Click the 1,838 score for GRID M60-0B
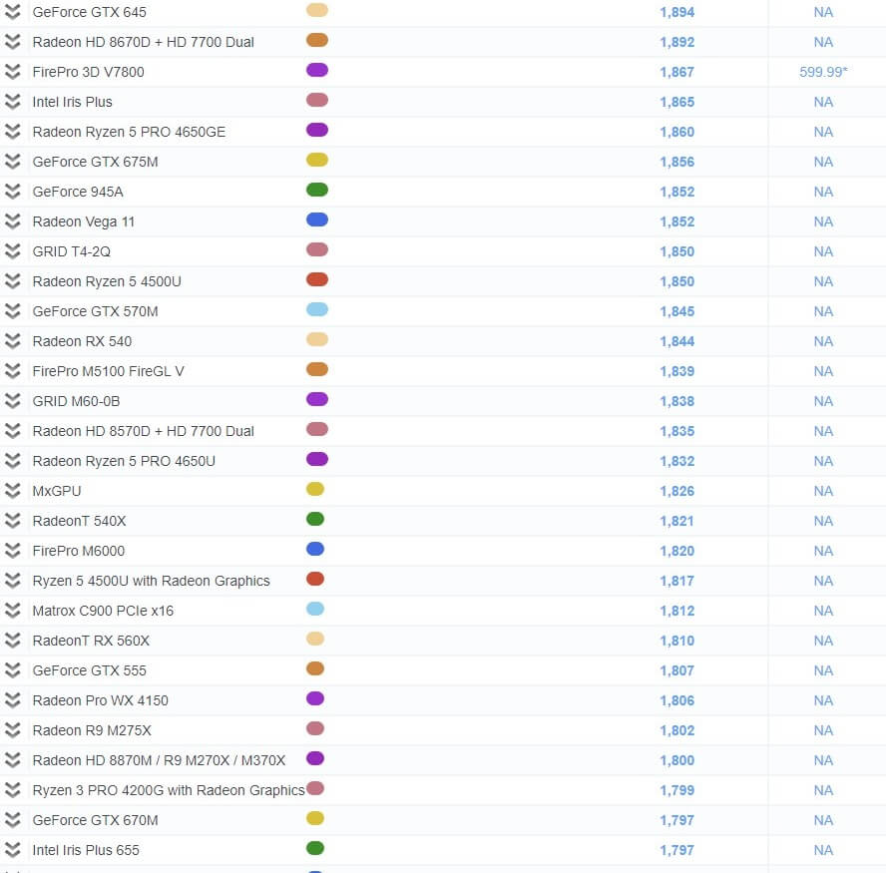The image size is (886, 873). 676,402
